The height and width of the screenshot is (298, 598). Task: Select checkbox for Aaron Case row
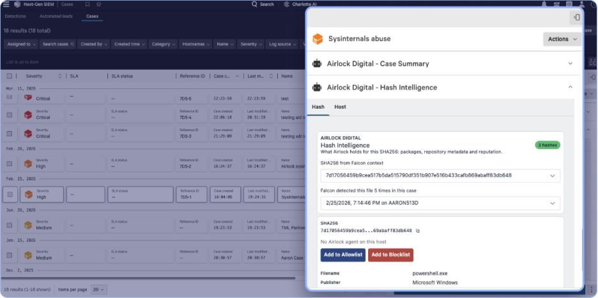point(9,255)
